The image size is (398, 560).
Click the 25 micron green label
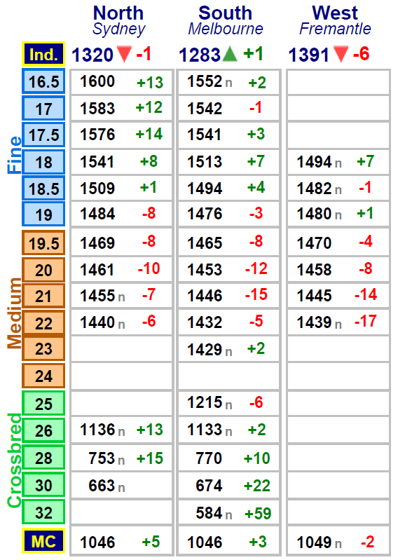pyautogui.click(x=43, y=404)
